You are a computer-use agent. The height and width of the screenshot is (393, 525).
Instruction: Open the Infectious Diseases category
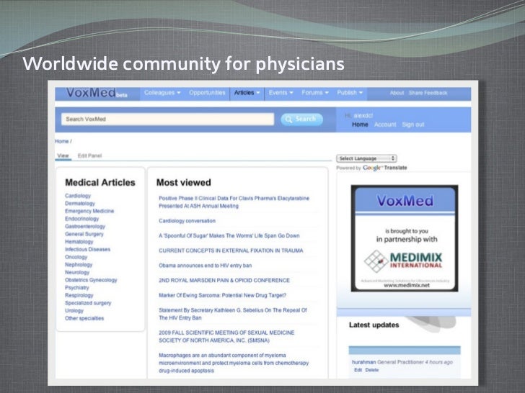tap(87, 249)
